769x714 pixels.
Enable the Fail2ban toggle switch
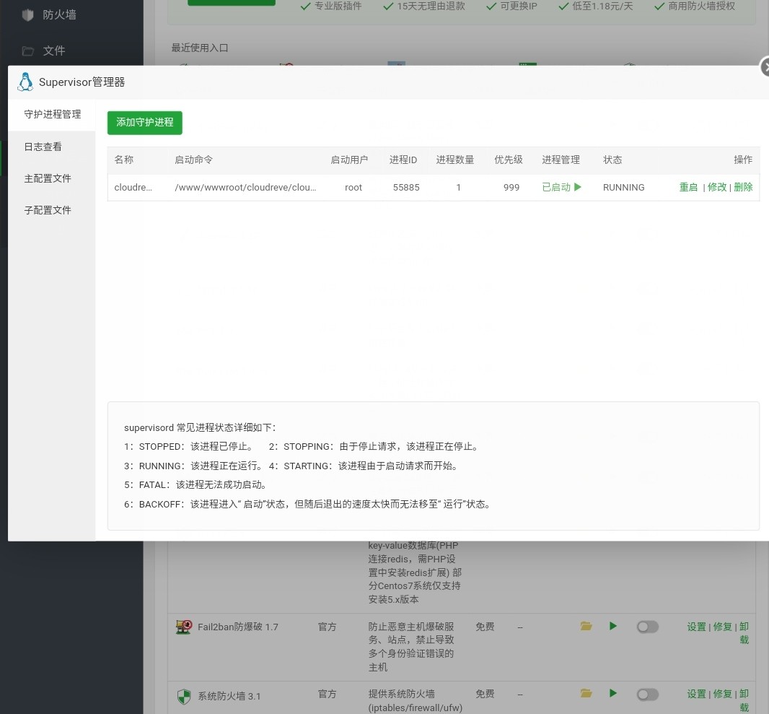click(647, 626)
